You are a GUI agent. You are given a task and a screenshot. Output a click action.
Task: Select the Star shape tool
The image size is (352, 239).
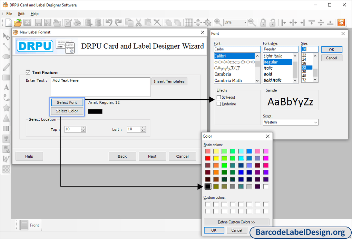pyautogui.click(x=6, y=108)
